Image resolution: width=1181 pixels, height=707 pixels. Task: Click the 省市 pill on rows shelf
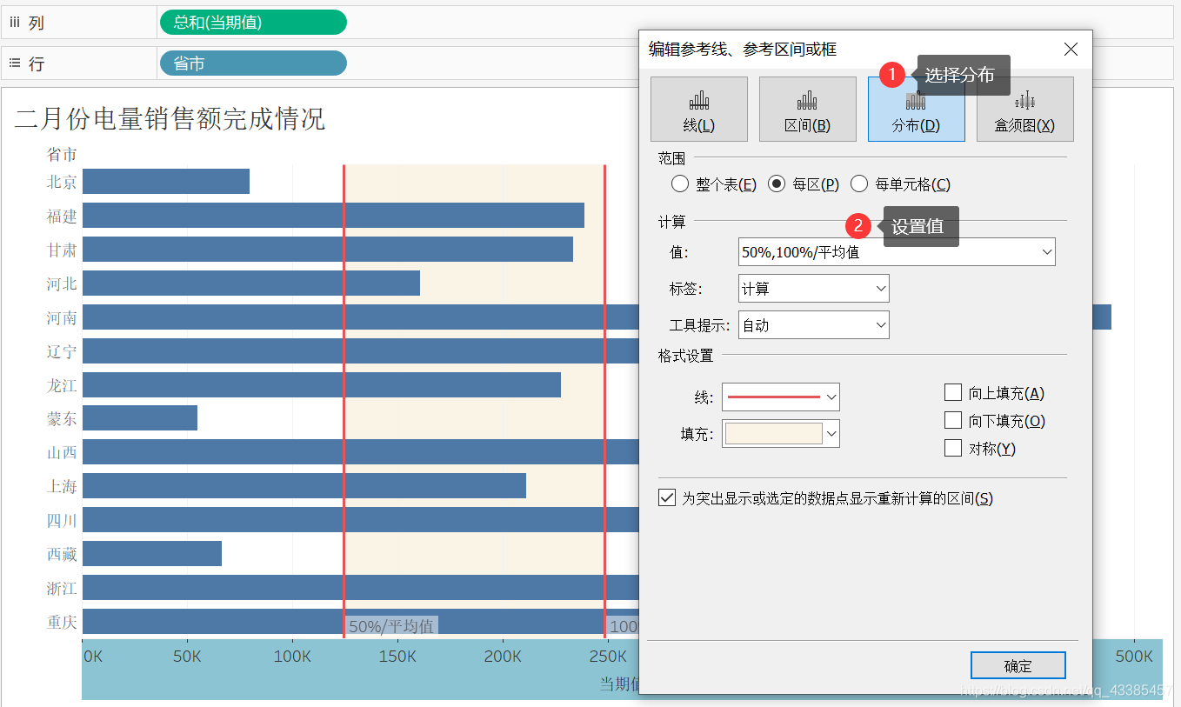pos(253,63)
